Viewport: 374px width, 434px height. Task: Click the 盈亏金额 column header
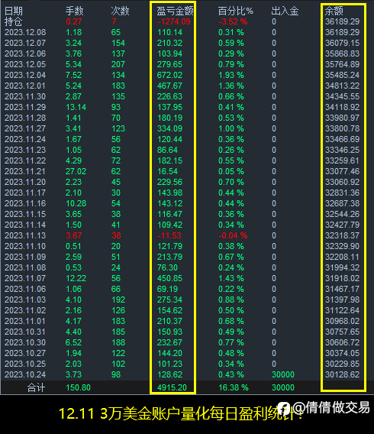pyautogui.click(x=175, y=11)
